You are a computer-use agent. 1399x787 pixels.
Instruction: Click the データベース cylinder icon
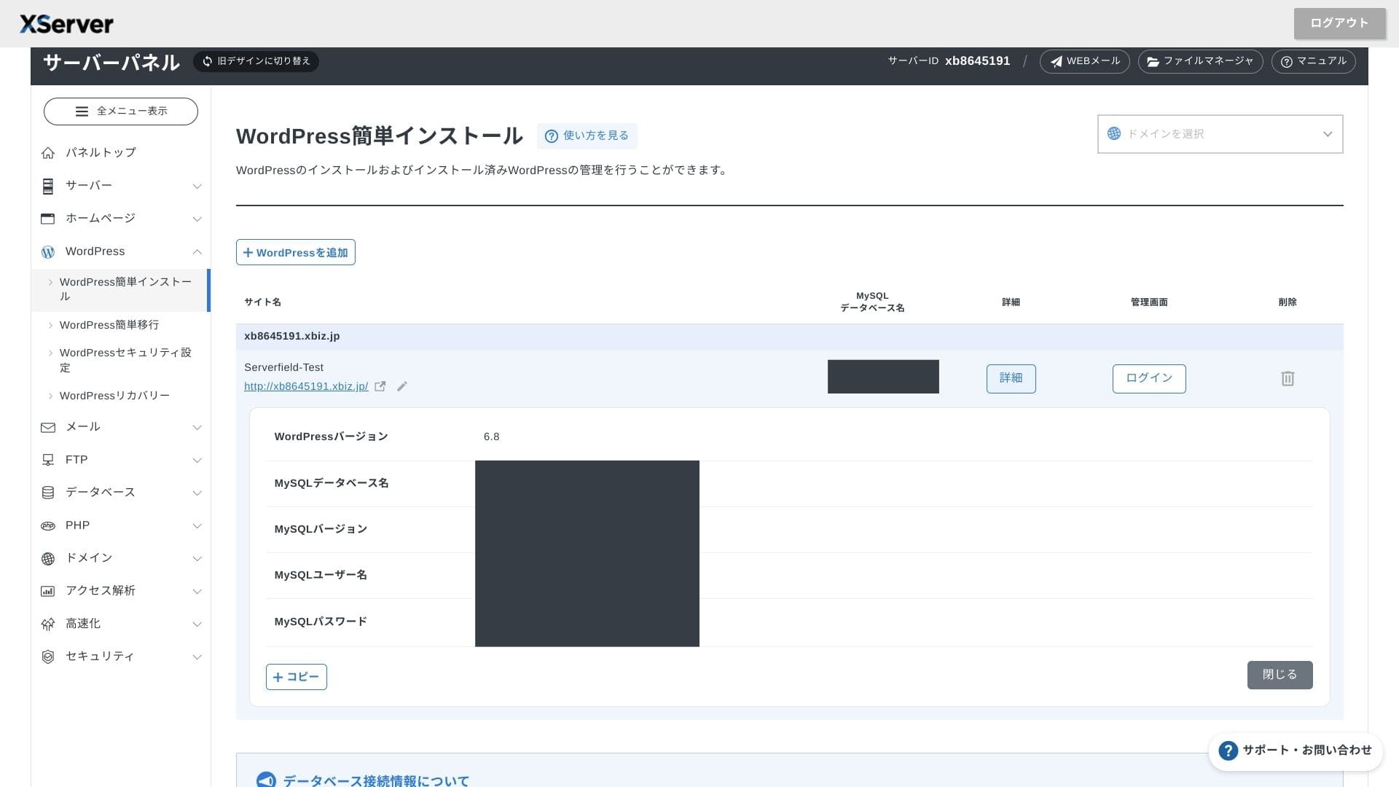(48, 493)
